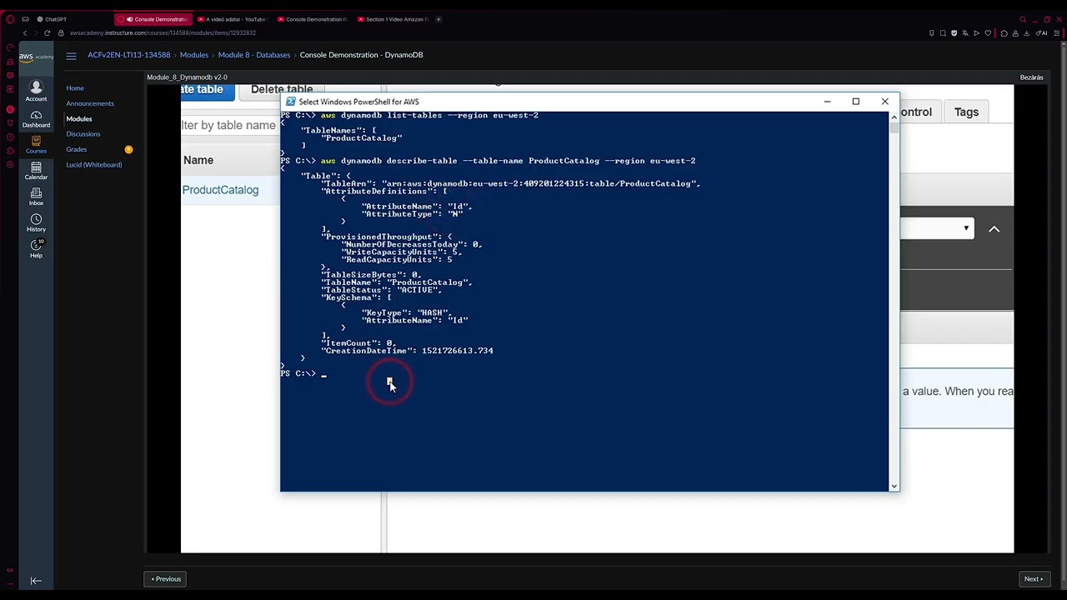Click the CreationDateTime output line

pyautogui.click(x=408, y=351)
